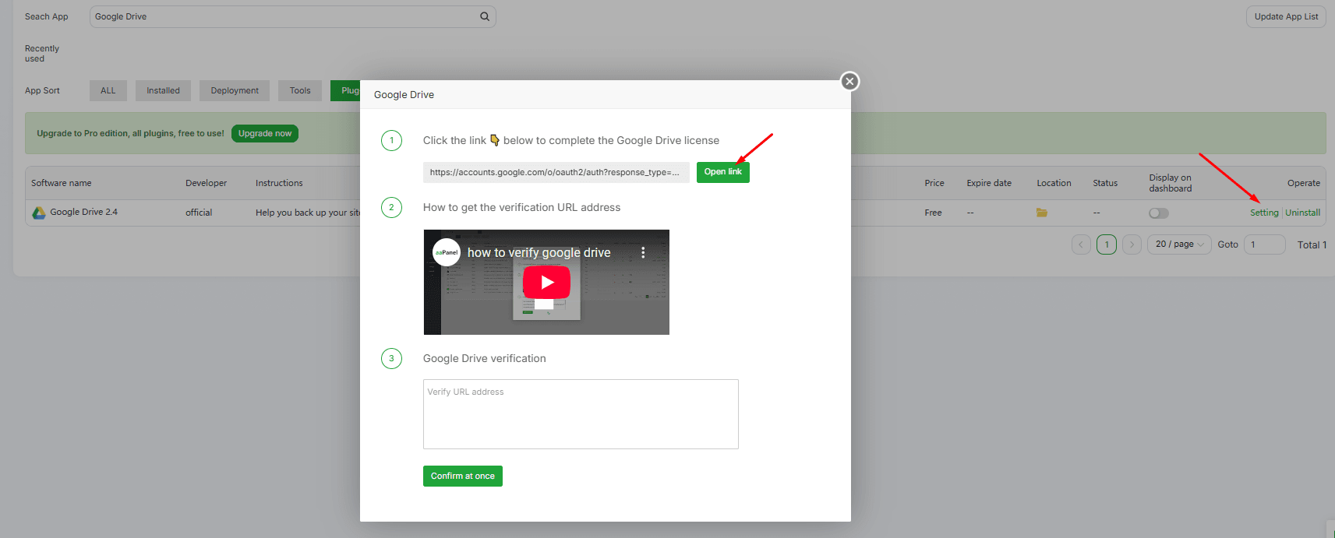Expand the 20 / page dropdown
The height and width of the screenshot is (538, 1335).
tap(1179, 244)
